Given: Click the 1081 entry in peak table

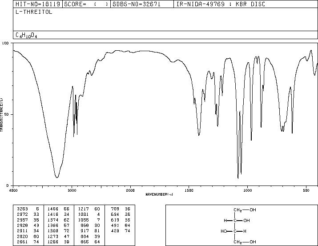Looking at the screenshot, I should (x=84, y=214).
